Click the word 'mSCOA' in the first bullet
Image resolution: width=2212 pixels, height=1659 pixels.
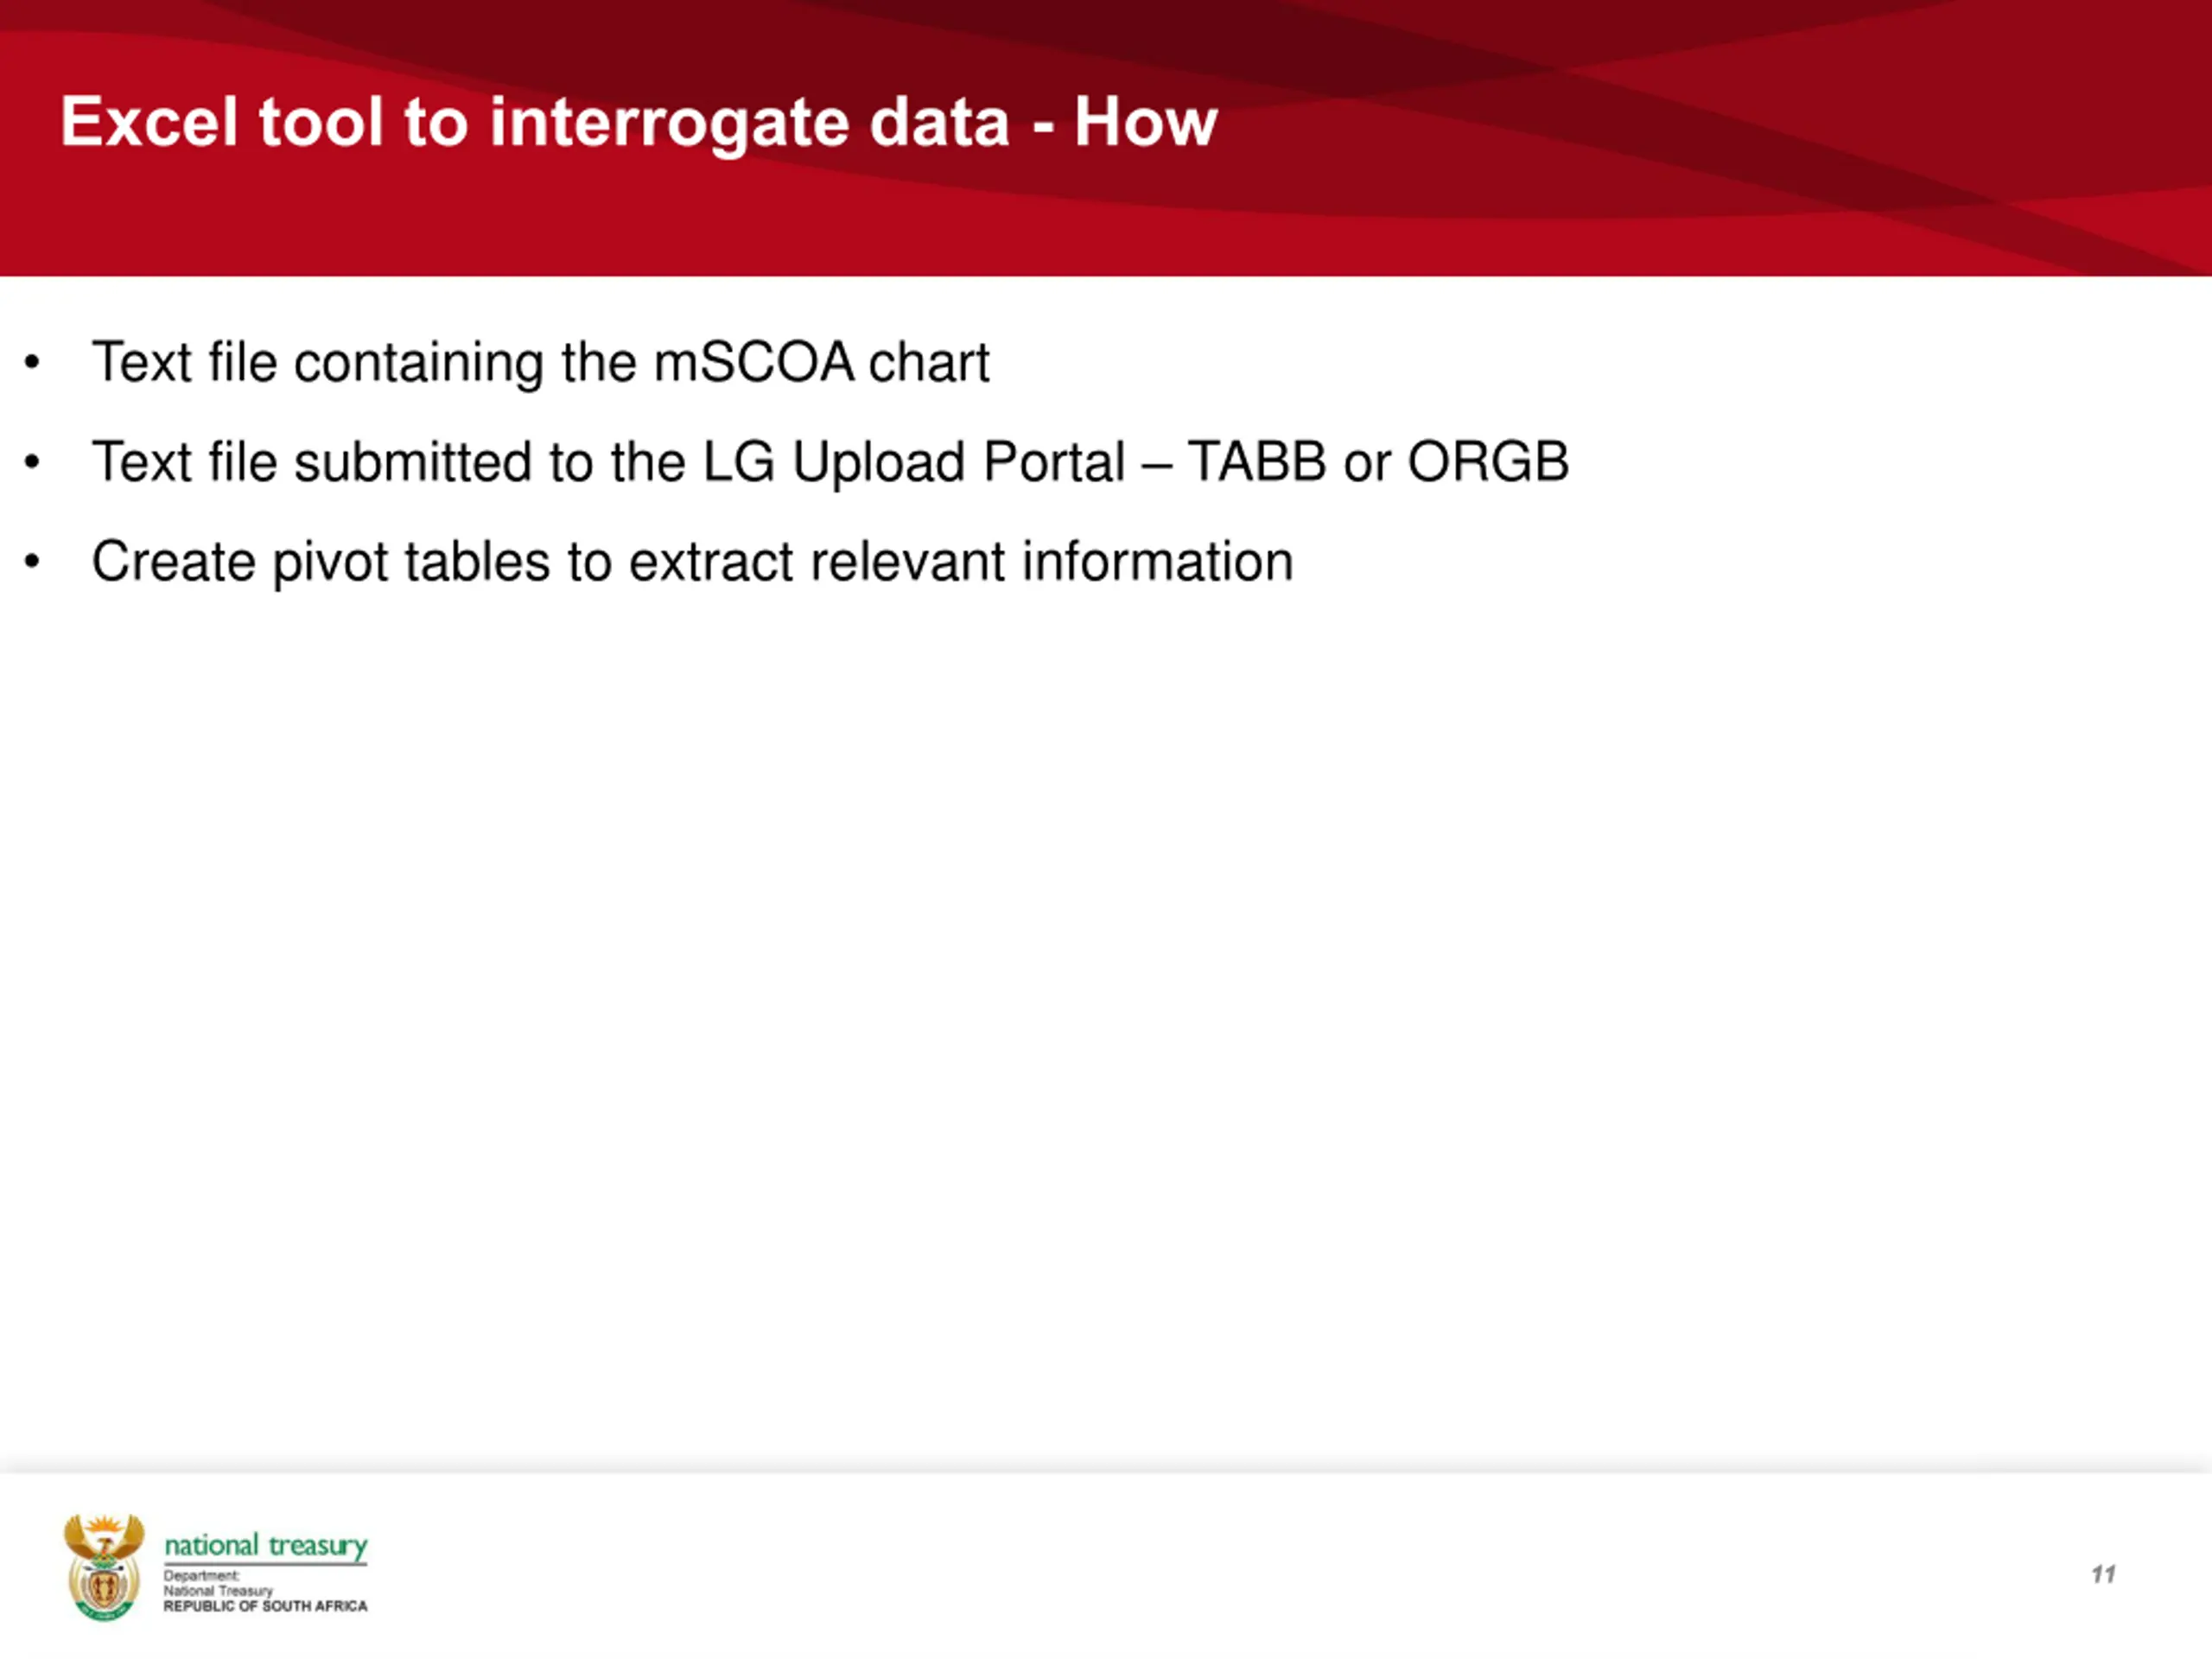click(x=754, y=362)
